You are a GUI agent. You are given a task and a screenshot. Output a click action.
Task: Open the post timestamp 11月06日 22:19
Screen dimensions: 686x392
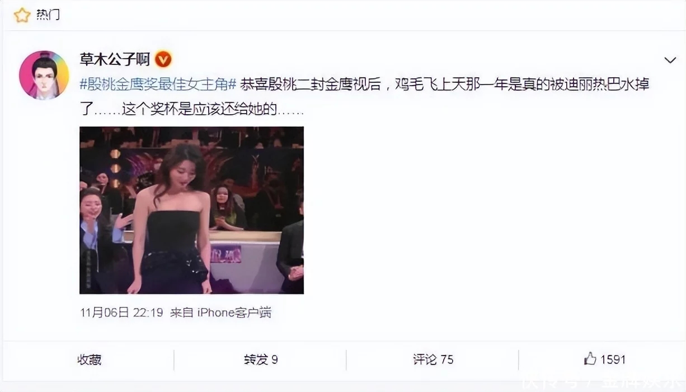coord(121,312)
